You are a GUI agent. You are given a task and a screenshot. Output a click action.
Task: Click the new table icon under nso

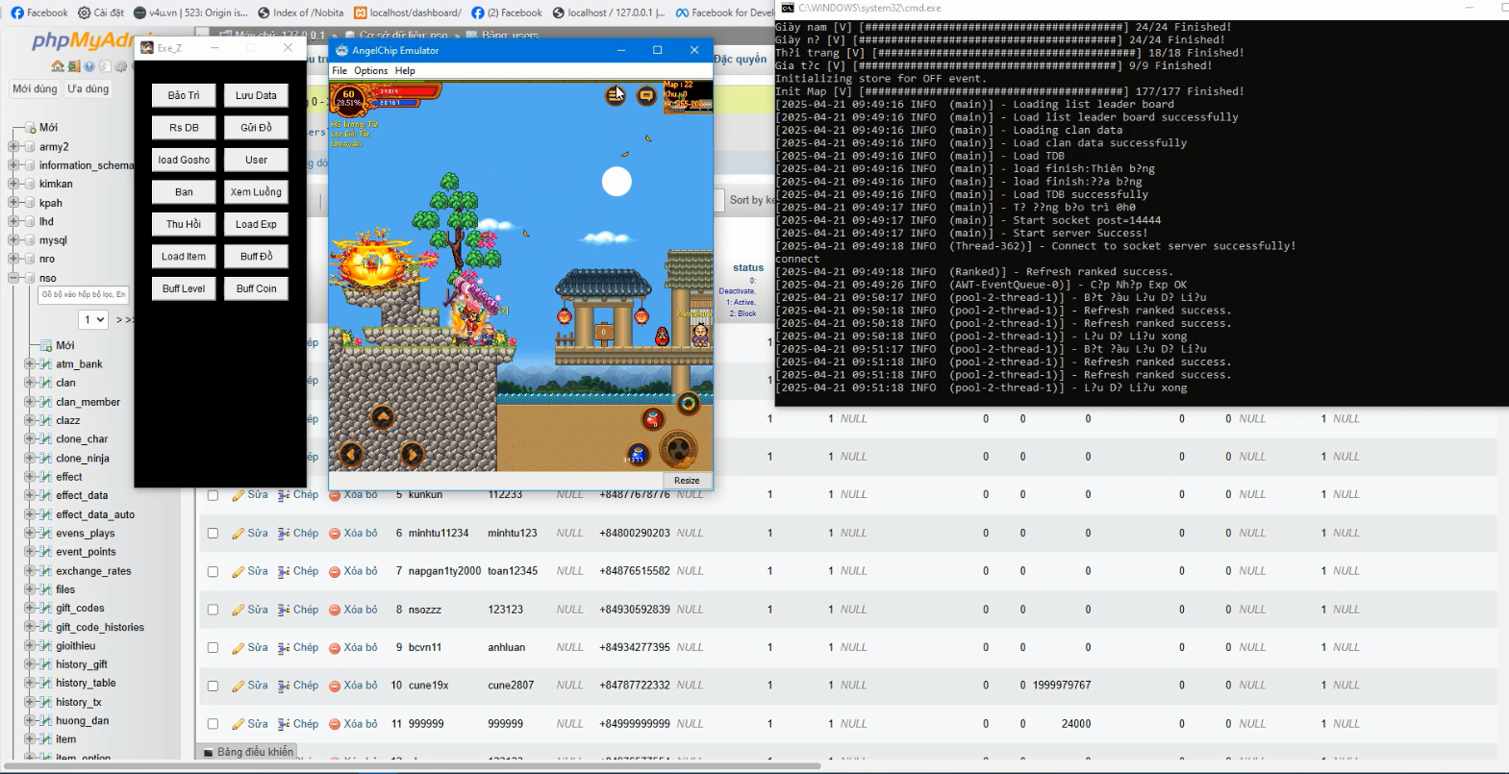coord(45,345)
